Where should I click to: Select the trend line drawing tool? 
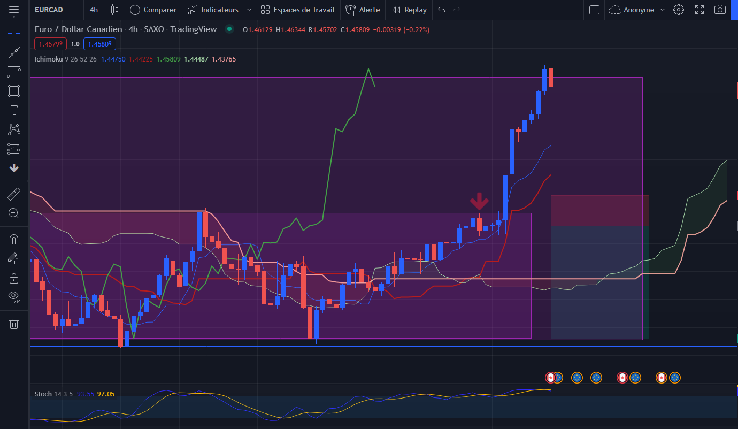(x=14, y=52)
